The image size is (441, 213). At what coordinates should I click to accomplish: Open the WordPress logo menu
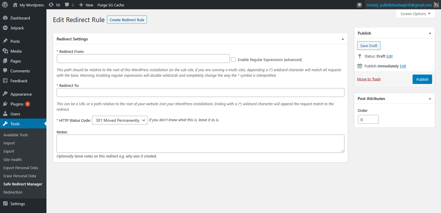pyautogui.click(x=5, y=5)
